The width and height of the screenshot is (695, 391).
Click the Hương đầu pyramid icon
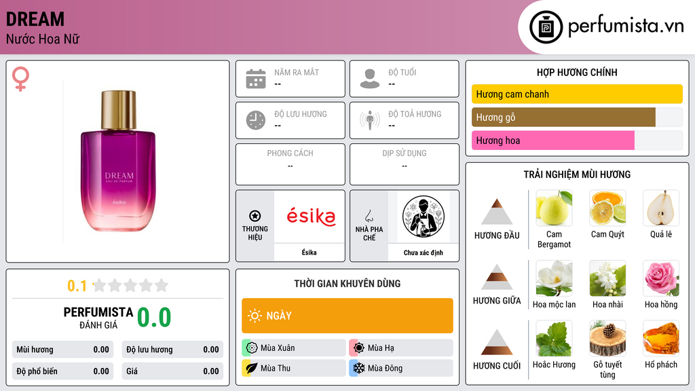pos(497,212)
